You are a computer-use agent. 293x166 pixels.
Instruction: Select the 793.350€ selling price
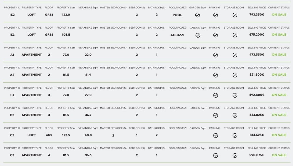click(257, 15)
